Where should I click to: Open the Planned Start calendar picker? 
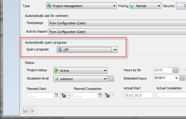(x=56, y=95)
